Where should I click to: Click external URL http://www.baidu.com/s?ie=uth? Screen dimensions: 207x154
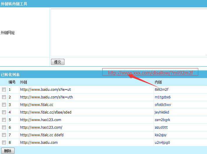(46, 97)
